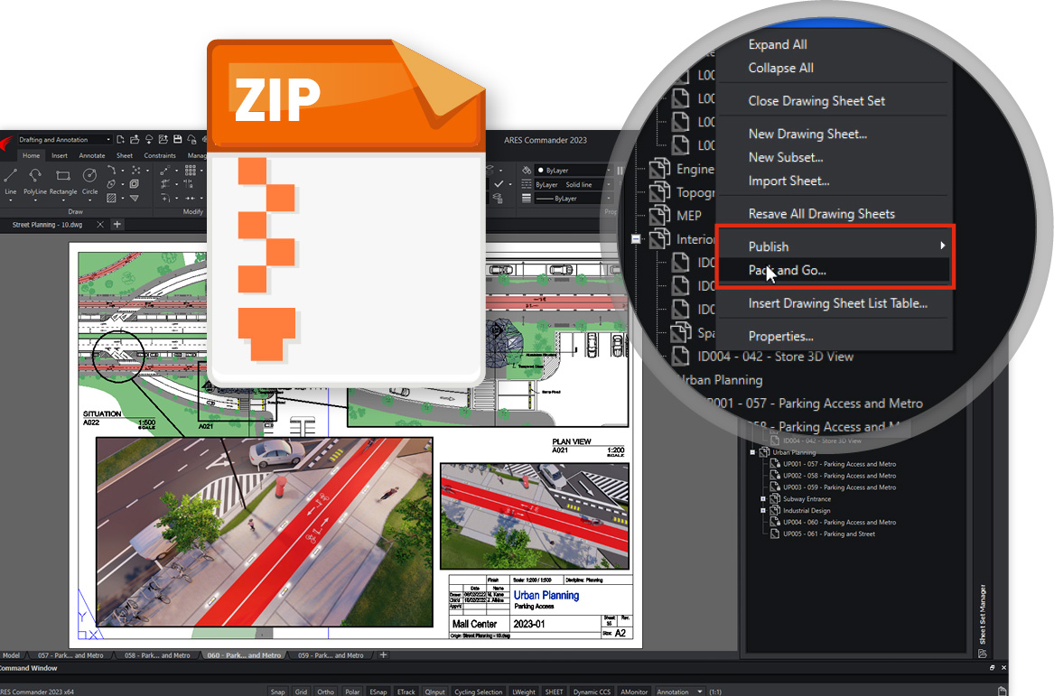Close the Street Planning - 10.dwg tab
The image size is (1054, 696).
point(100,225)
